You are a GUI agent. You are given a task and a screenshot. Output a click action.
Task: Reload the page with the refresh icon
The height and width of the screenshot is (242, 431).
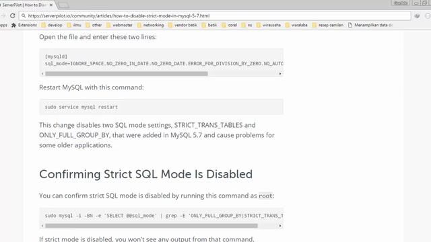pos(12,16)
